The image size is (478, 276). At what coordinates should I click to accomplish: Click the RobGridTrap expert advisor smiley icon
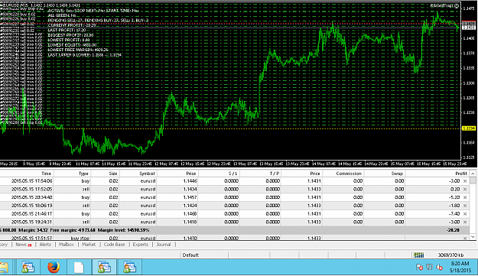click(x=457, y=6)
